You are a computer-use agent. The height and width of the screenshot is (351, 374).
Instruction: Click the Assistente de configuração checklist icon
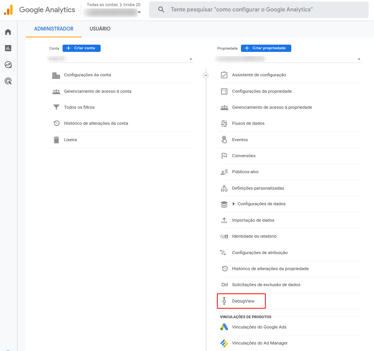click(224, 75)
